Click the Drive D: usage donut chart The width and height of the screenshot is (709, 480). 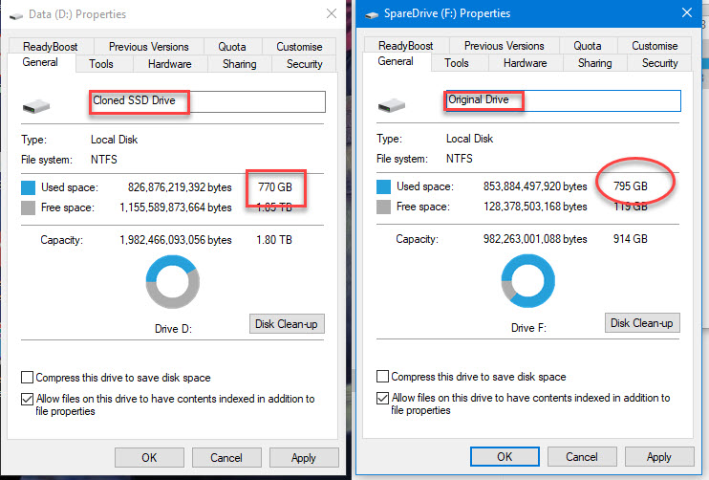173,282
